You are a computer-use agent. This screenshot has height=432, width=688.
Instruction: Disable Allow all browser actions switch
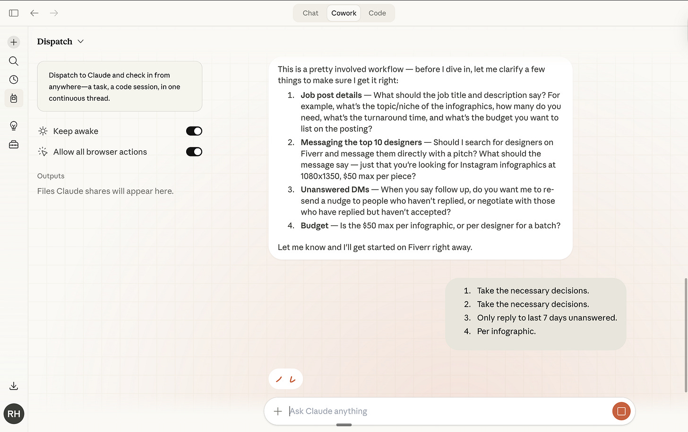point(194,152)
